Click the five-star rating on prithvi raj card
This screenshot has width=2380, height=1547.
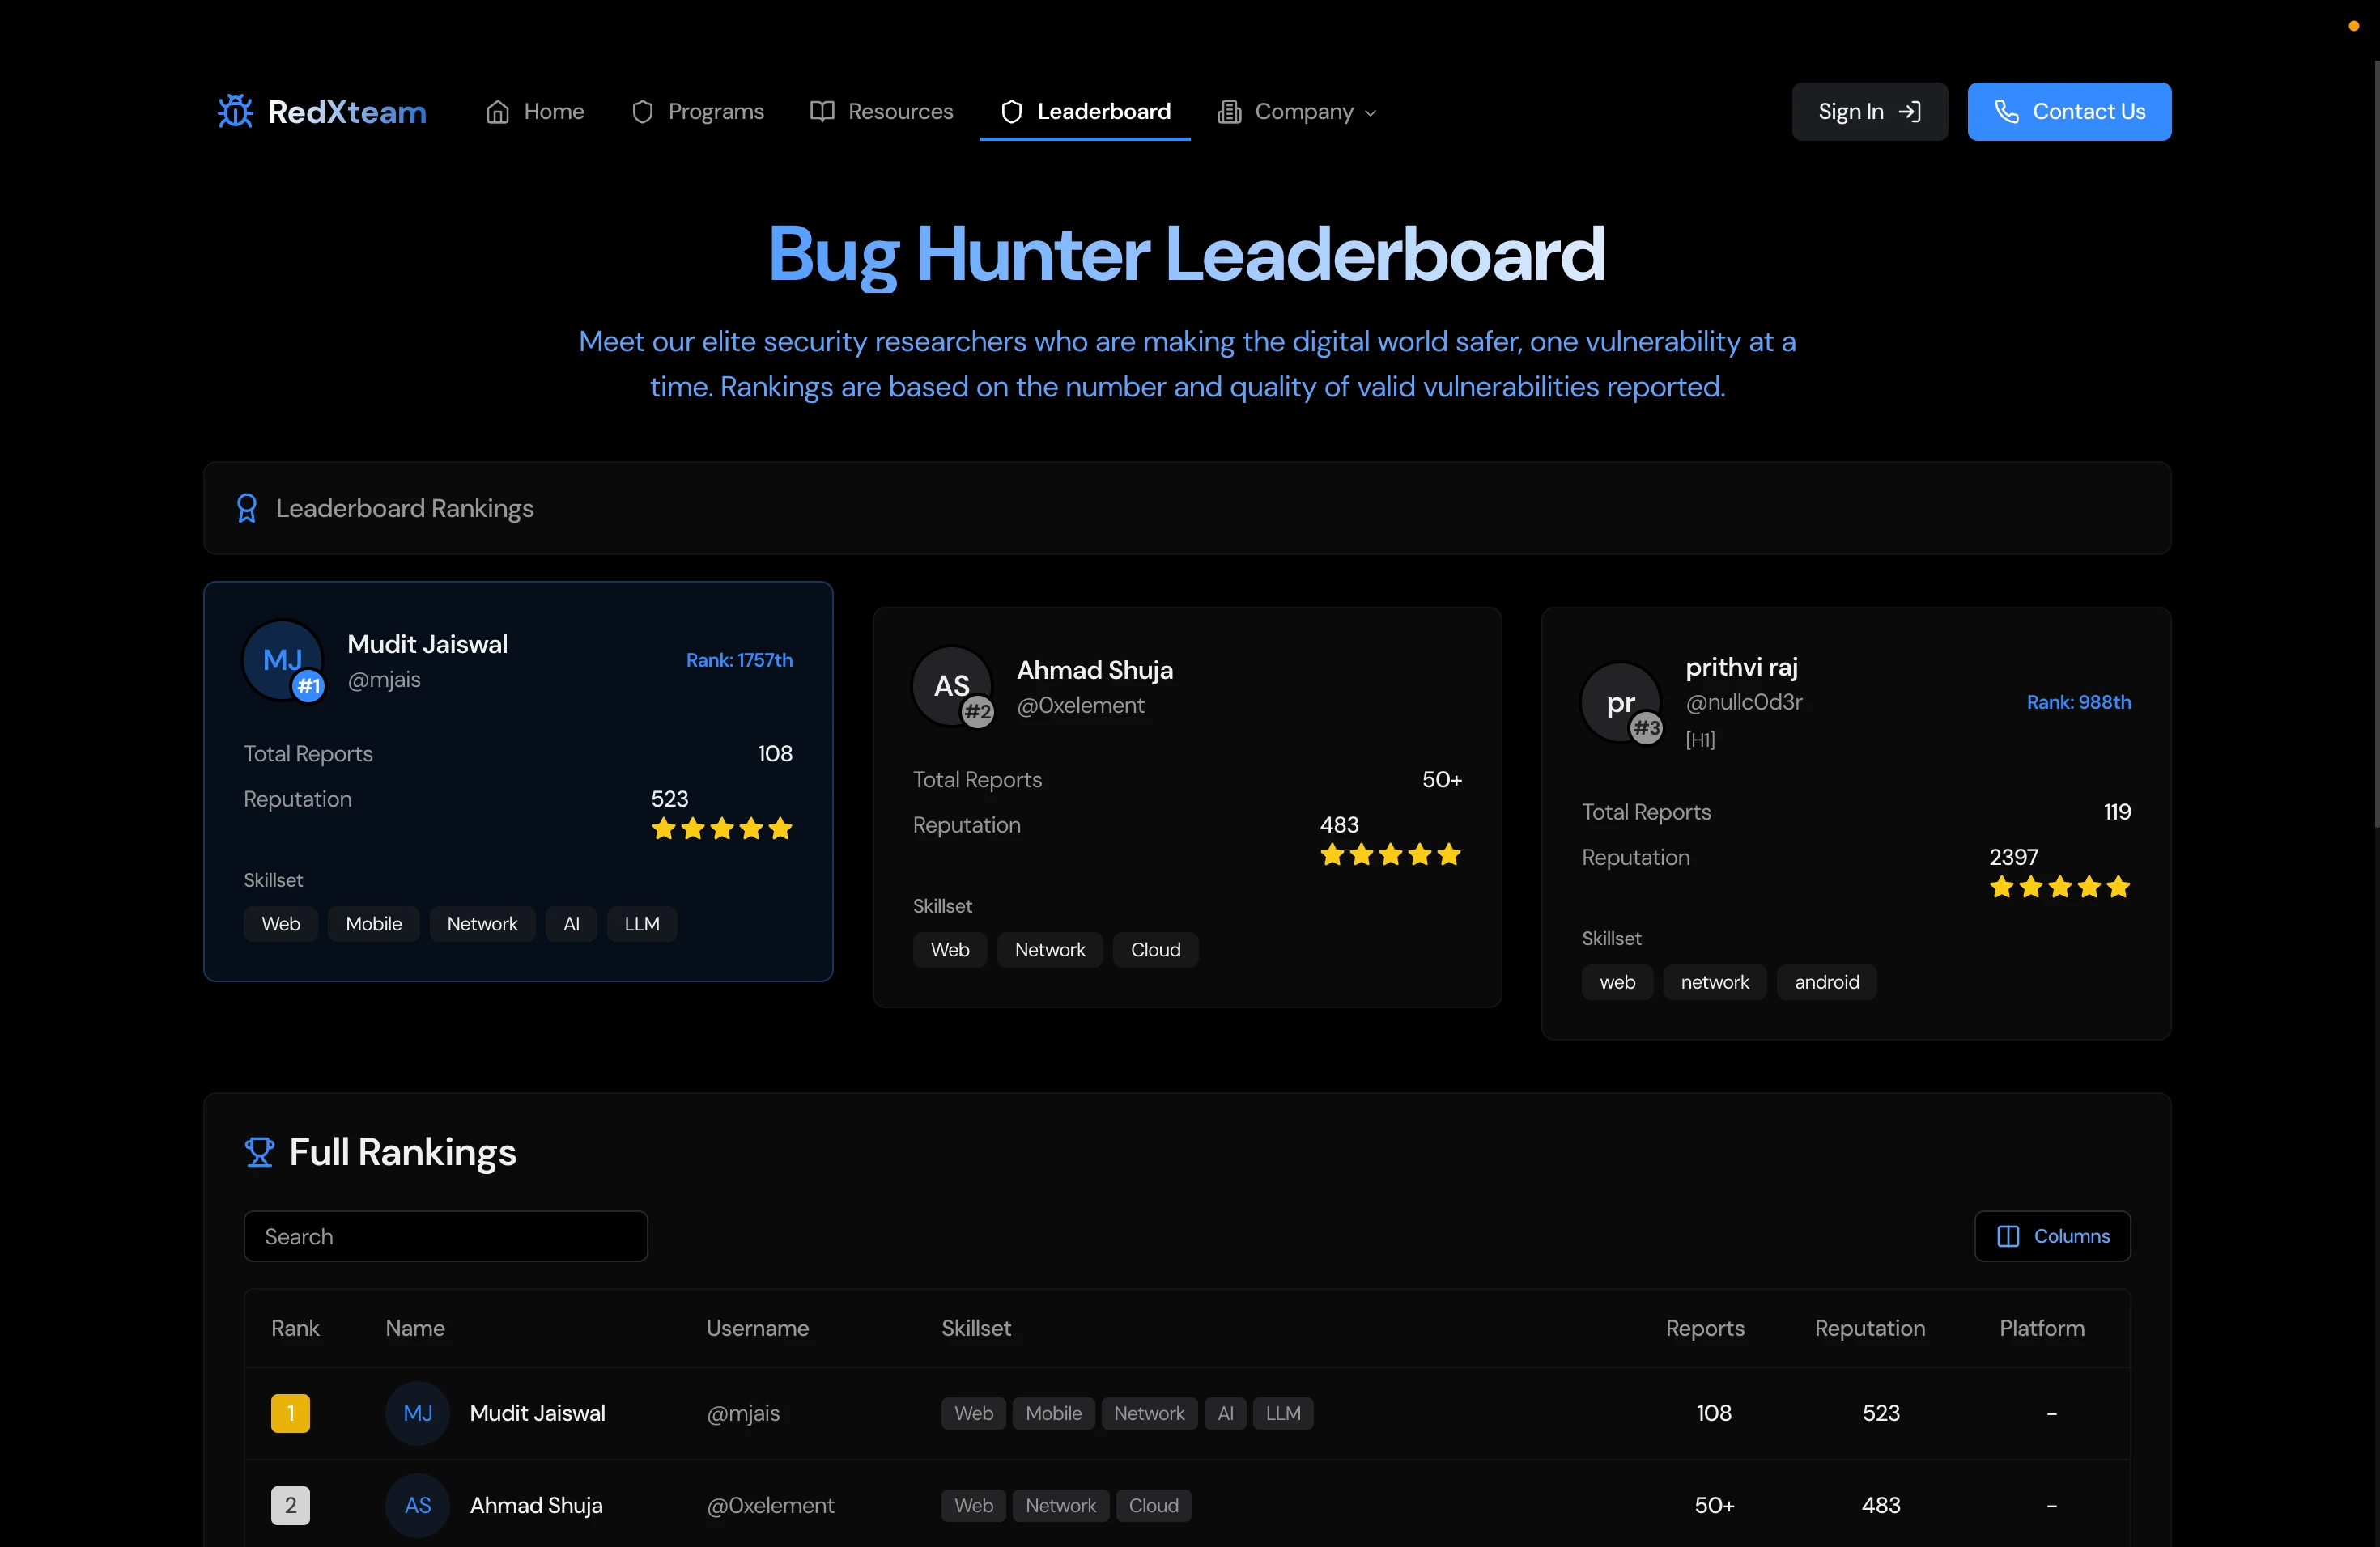pyautogui.click(x=2059, y=888)
